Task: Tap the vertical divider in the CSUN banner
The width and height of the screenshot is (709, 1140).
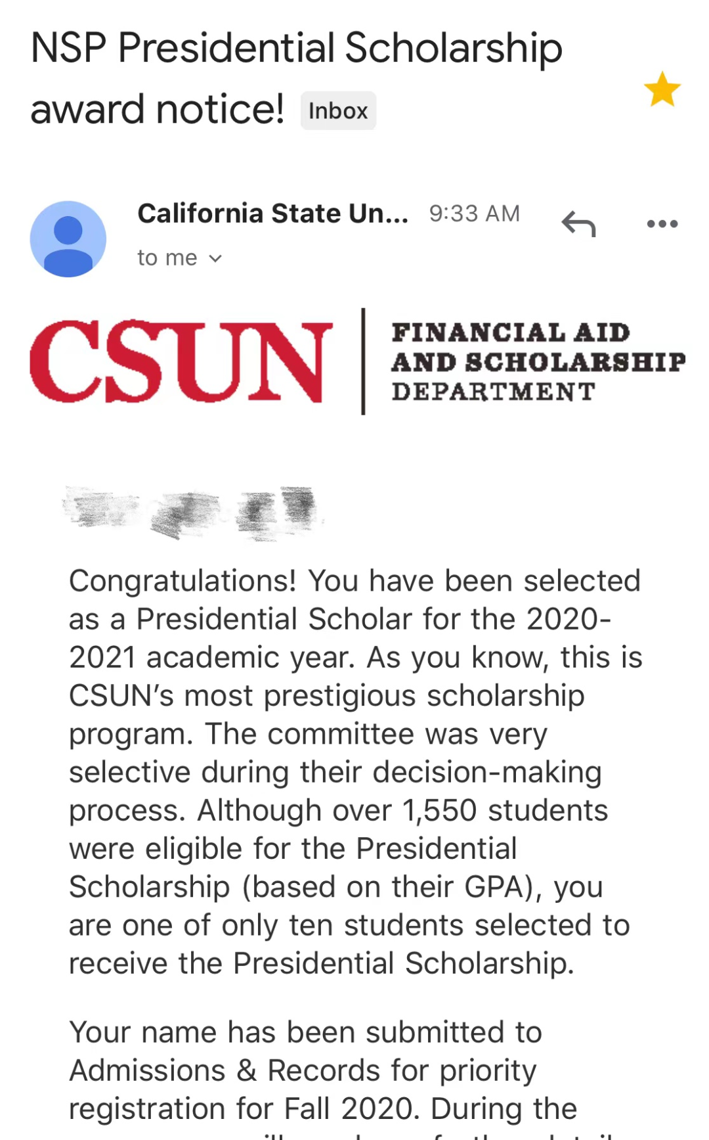Action: tap(363, 361)
